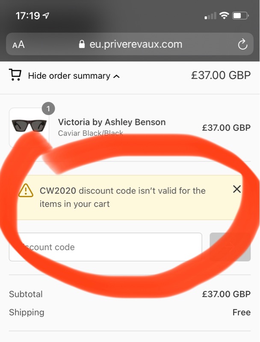Image resolution: width=260 pixels, height=342 pixels.
Task: Focus the Discount code input field
Action: point(105,247)
